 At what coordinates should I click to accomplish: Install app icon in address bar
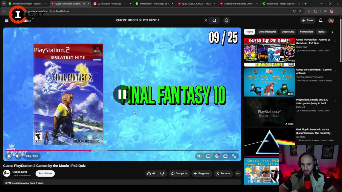pyautogui.click(x=294, y=11)
